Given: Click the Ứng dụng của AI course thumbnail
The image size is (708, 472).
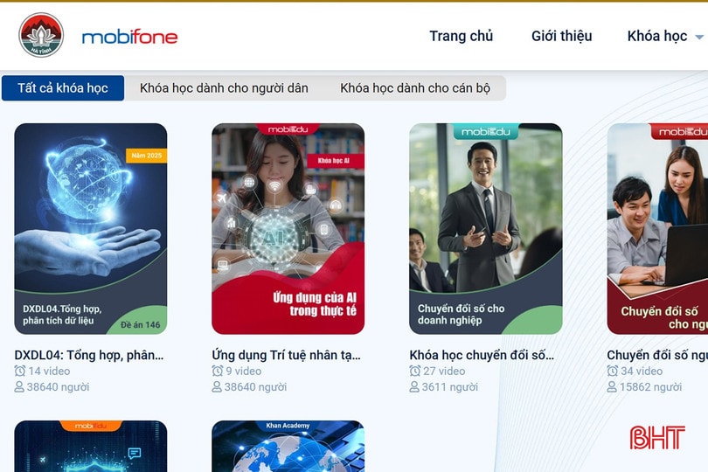Looking at the screenshot, I should [x=288, y=228].
